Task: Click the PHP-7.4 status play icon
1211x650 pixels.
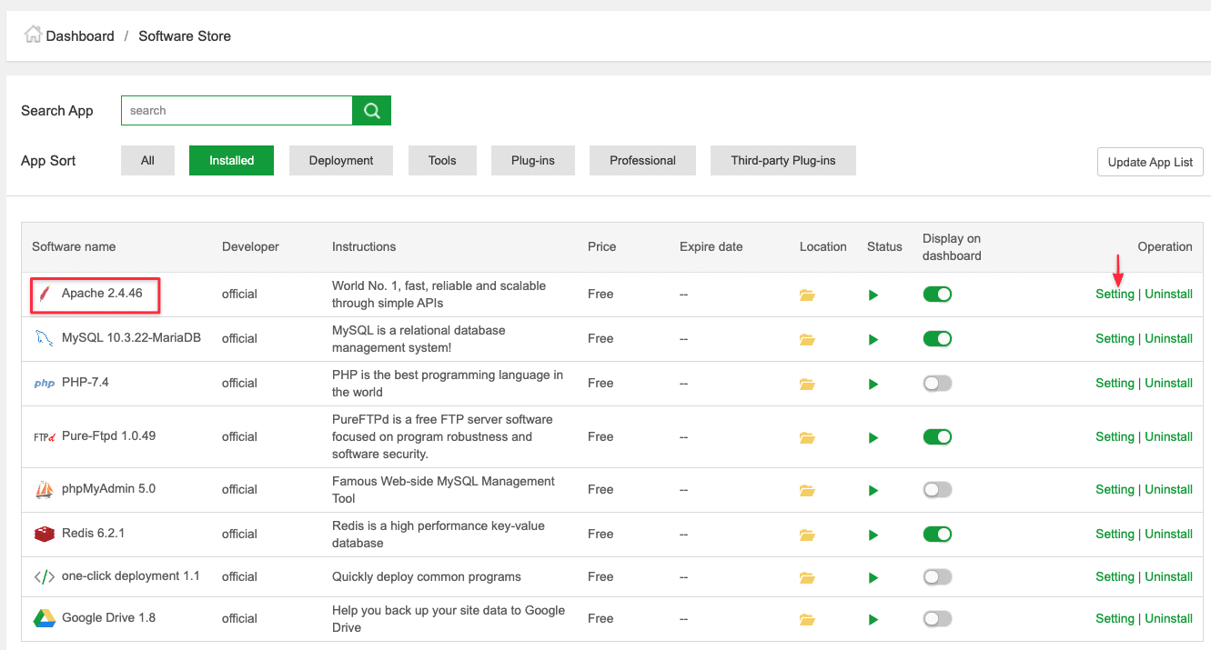Action: tap(873, 384)
